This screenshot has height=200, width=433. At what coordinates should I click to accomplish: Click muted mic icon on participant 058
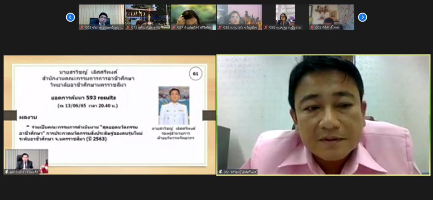click(x=266, y=27)
